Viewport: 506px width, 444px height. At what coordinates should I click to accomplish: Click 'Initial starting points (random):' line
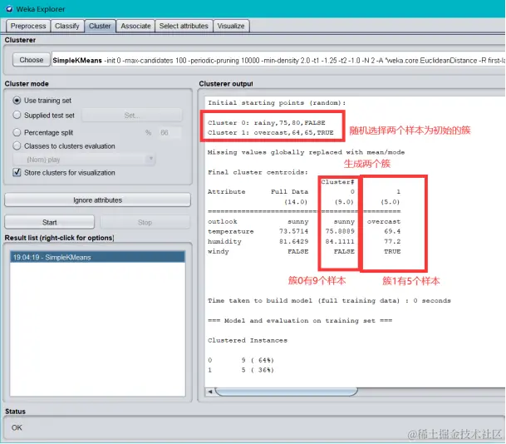[277, 103]
